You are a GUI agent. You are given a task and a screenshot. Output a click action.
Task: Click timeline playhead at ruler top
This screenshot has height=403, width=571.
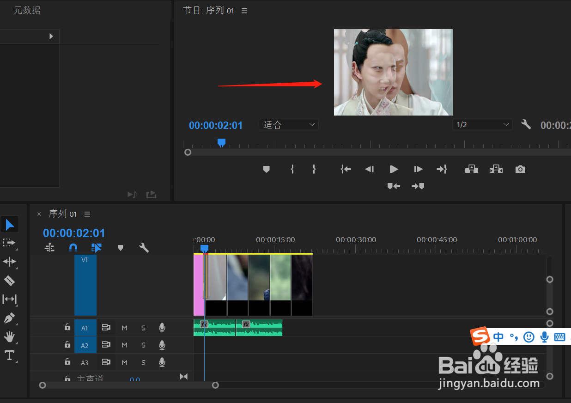(204, 249)
